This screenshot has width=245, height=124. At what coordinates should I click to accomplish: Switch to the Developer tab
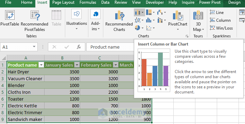[155, 2]
